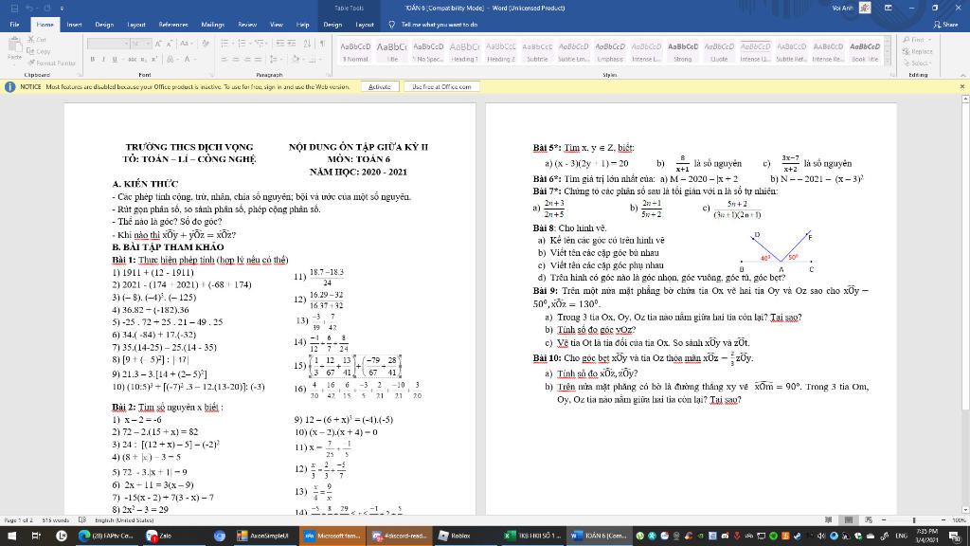Image resolution: width=970 pixels, height=546 pixels.
Task: Open the Font size dropdown
Action: (x=148, y=44)
